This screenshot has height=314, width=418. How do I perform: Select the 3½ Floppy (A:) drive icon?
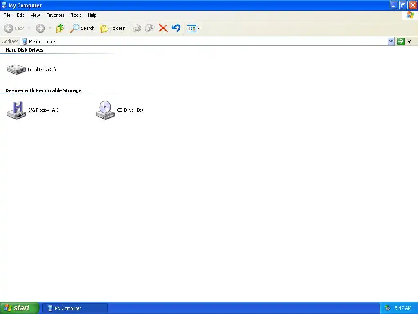point(16,110)
